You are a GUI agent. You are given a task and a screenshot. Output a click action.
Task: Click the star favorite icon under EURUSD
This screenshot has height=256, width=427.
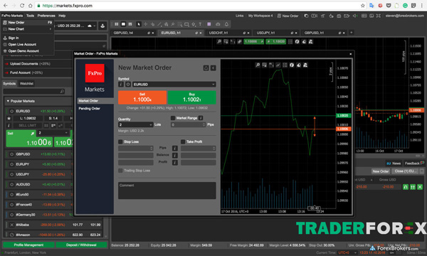(9, 118)
